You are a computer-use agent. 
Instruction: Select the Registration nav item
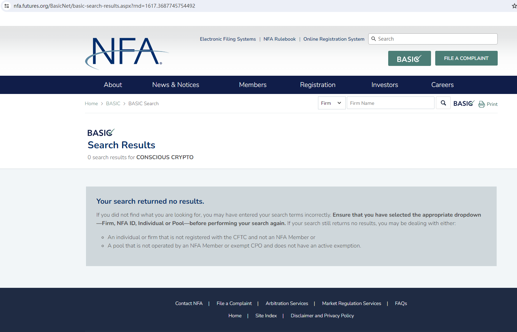[318, 85]
